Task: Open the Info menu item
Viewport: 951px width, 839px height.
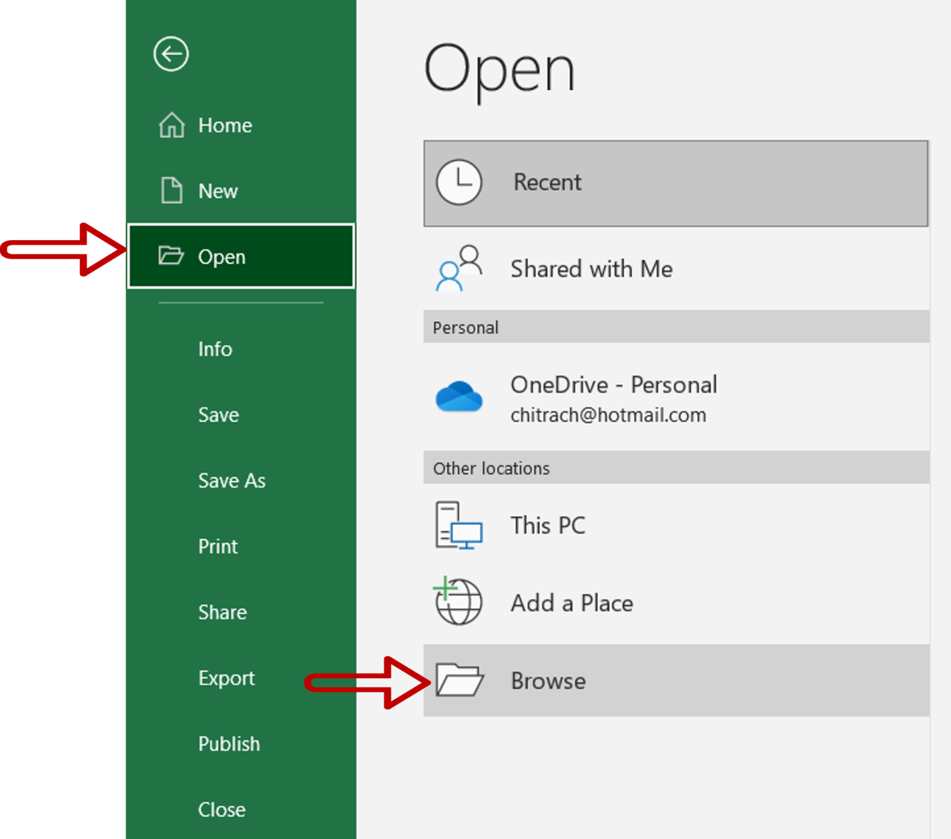Action: click(x=214, y=348)
